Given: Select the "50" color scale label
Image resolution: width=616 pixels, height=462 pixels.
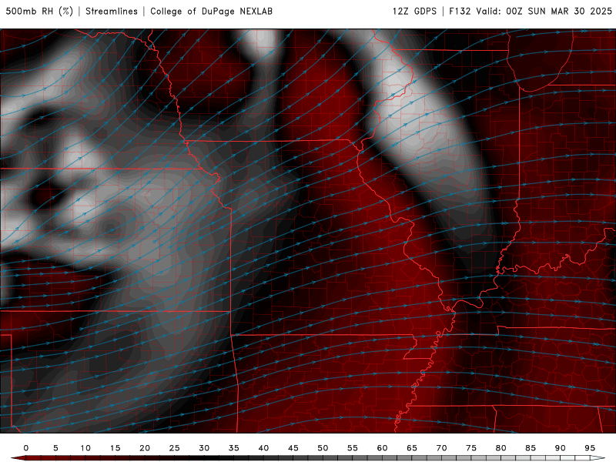Looking at the screenshot, I should click(x=323, y=448).
